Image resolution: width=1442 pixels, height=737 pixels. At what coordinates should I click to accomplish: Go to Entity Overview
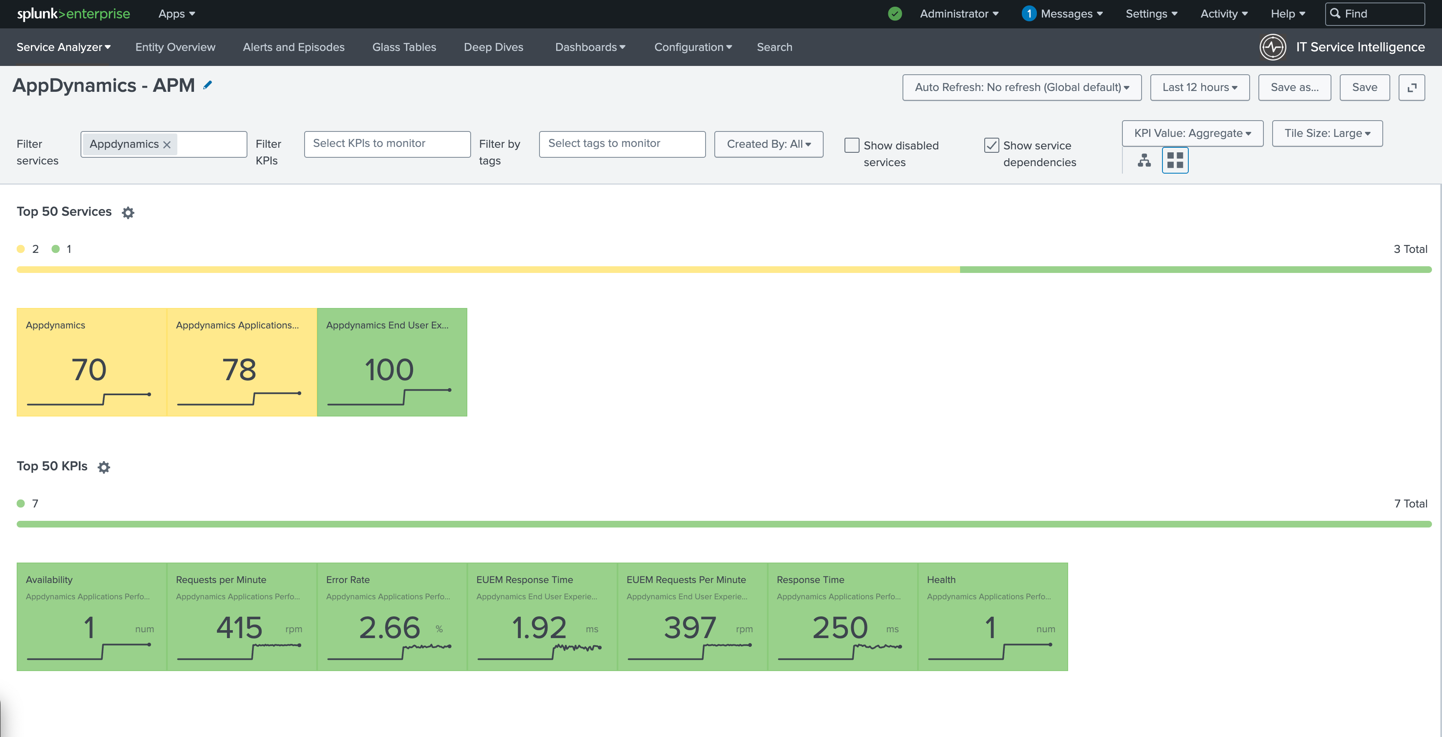click(175, 47)
